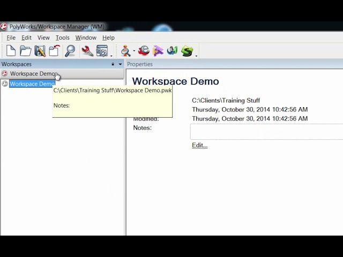Click the 'Notes:' label in Properties
The image size is (343, 257).
point(143,128)
